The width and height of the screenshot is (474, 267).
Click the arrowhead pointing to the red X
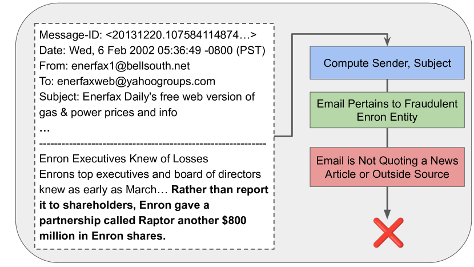[x=387, y=214]
